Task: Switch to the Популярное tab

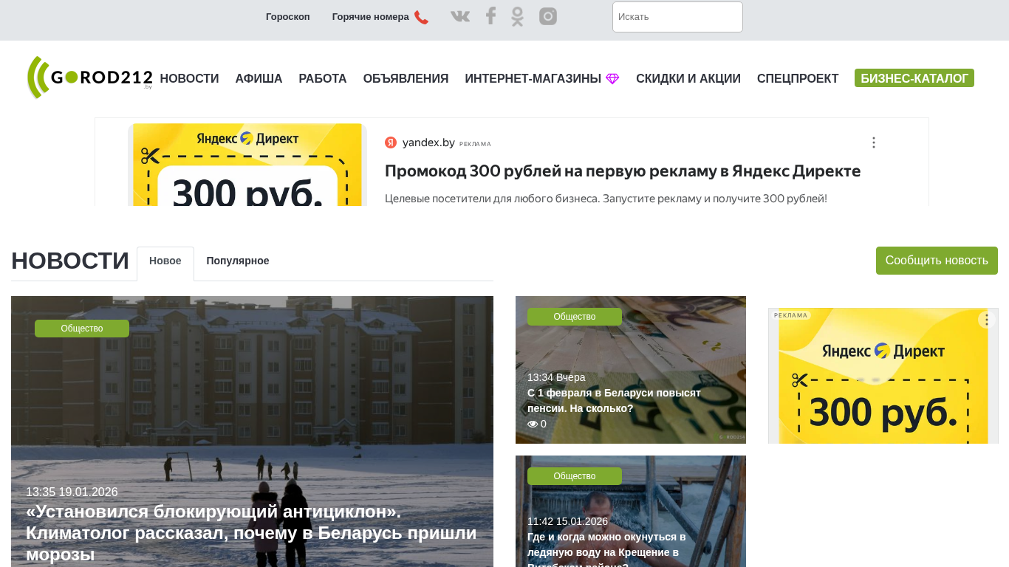Action: tap(238, 261)
